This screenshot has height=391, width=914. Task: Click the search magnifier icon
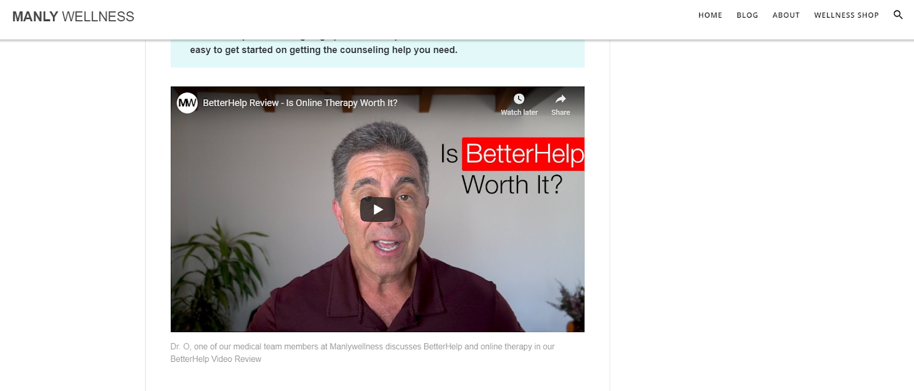pyautogui.click(x=898, y=15)
